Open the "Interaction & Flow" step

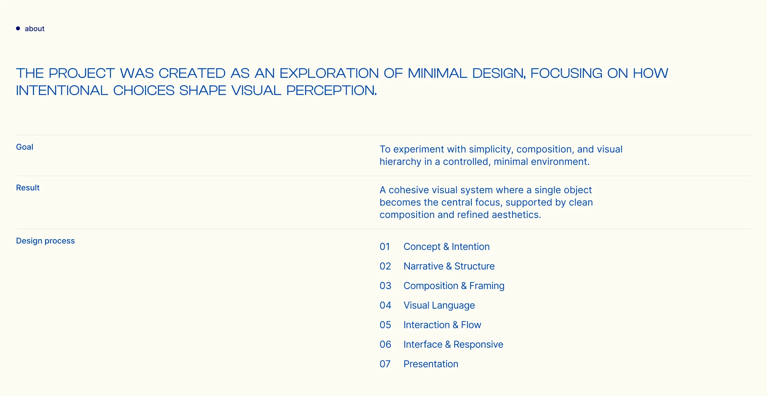point(442,325)
